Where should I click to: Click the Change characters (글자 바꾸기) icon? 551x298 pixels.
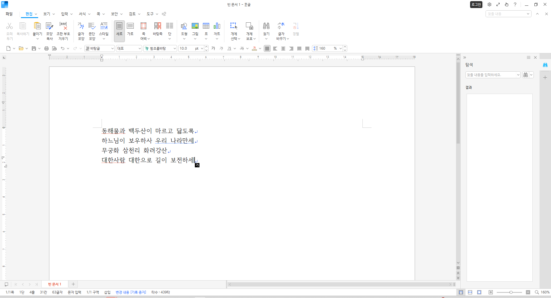pos(281,26)
